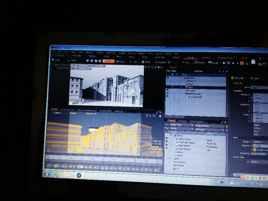This screenshot has height=201, width=268.
Task: Toggle visibility of Base Shader layer
Action: pyautogui.click(x=166, y=145)
